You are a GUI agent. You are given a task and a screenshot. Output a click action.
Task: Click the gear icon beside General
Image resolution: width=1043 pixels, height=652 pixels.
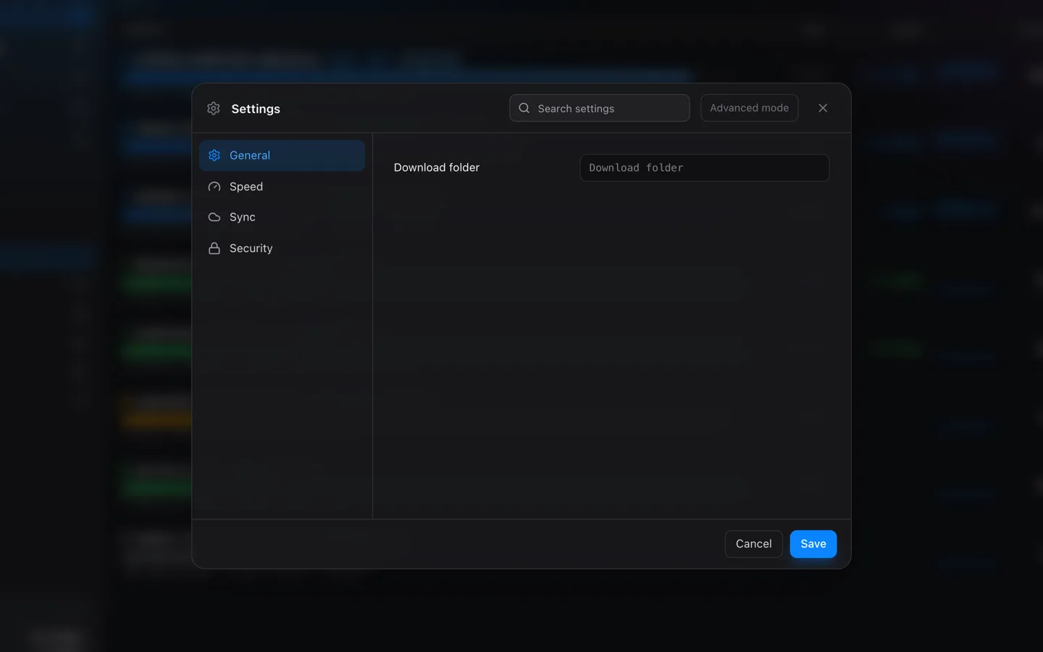[214, 156]
